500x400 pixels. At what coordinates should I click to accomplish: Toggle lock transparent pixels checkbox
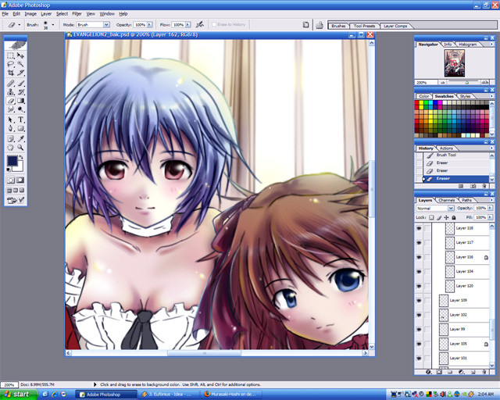tap(431, 217)
